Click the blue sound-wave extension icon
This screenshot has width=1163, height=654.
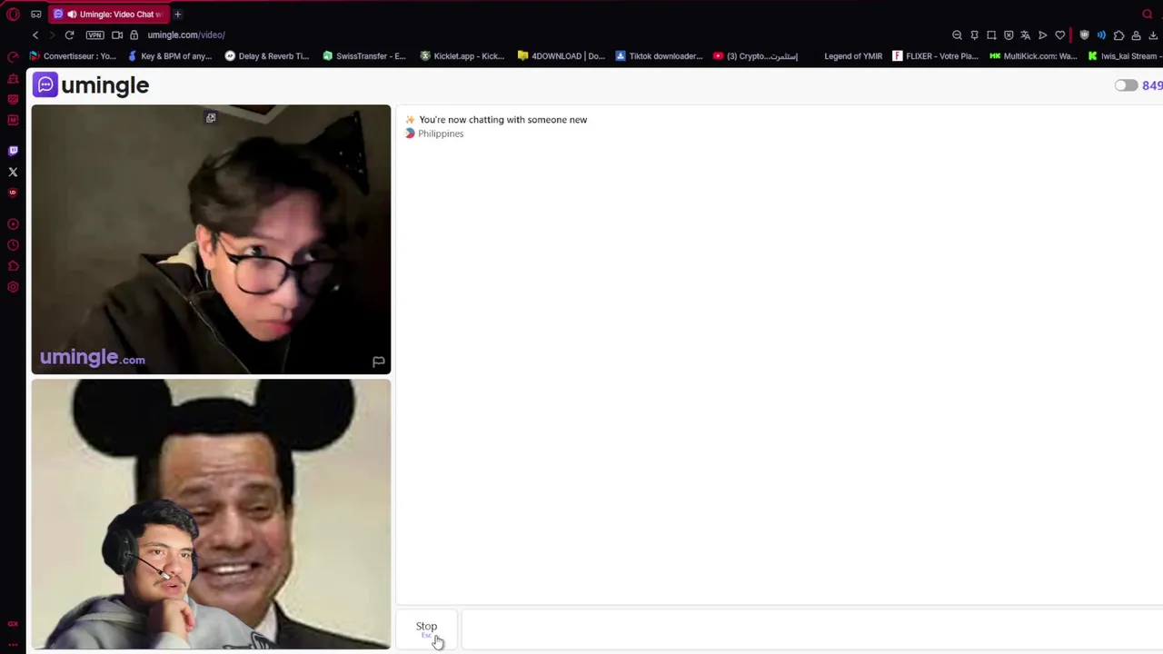tap(1101, 35)
